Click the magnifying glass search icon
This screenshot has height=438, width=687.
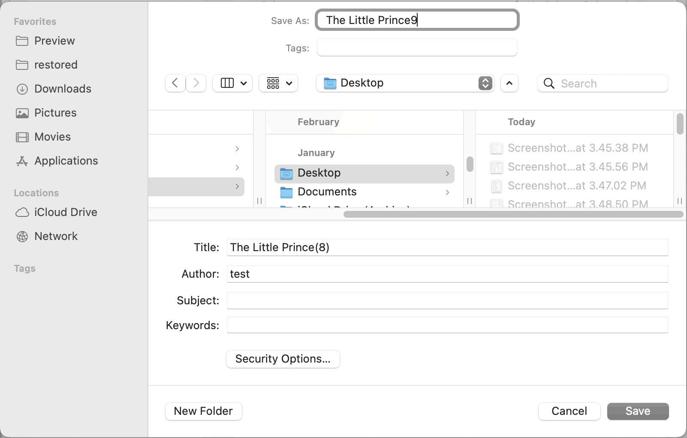click(549, 83)
